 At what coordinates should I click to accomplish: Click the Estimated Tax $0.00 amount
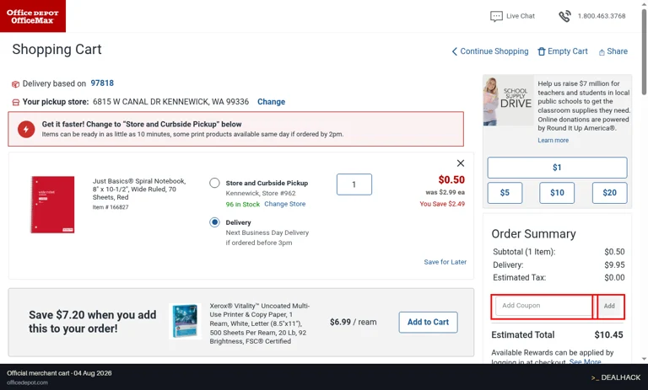click(614, 278)
